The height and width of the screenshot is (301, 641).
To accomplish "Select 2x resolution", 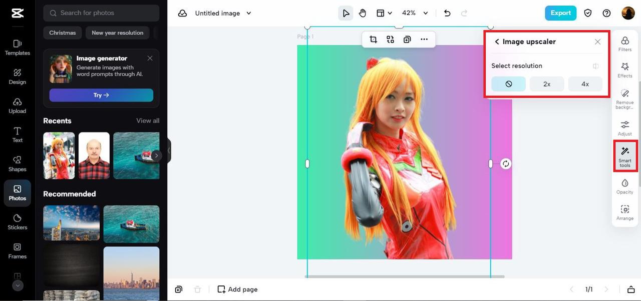I will (x=547, y=84).
